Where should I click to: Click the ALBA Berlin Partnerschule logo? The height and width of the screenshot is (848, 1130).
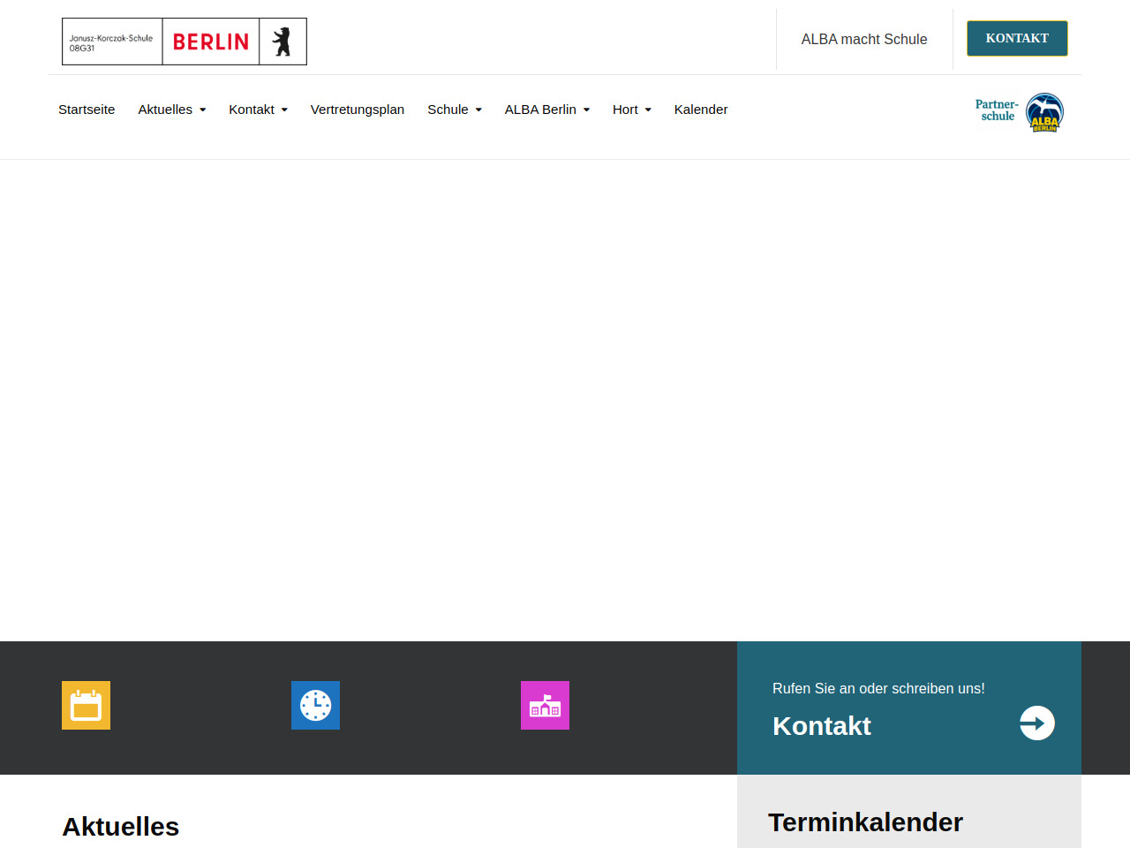pyautogui.click(x=1019, y=112)
